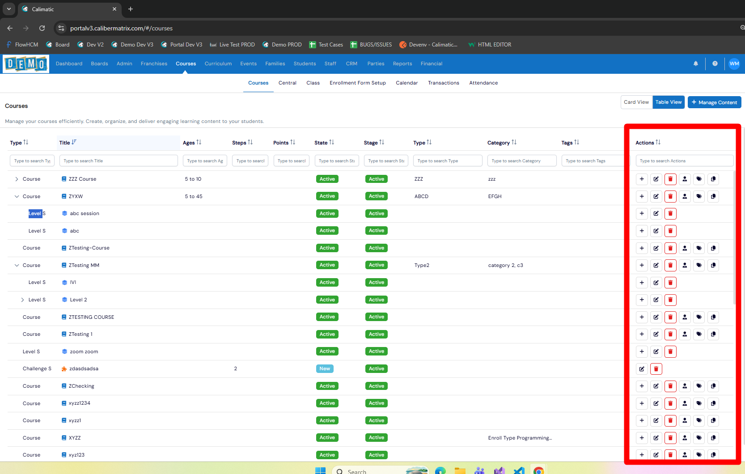Click tag icon for ZTesting MM row

(x=699, y=265)
